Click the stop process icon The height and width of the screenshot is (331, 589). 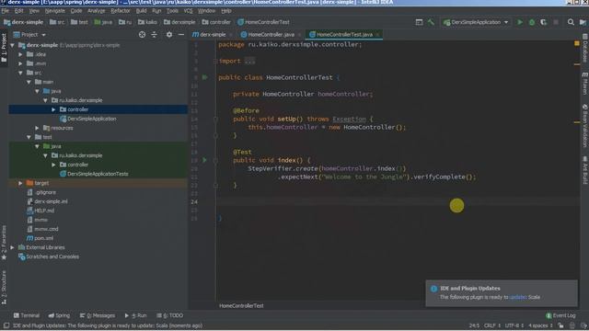pos(556,22)
